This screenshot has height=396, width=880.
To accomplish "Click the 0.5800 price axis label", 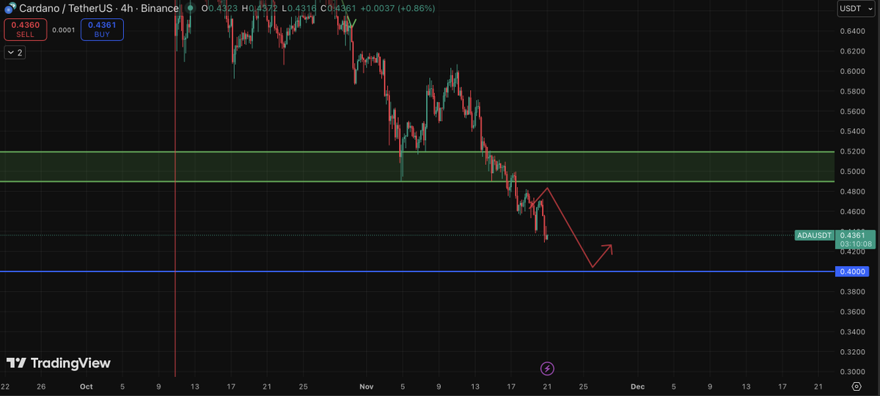I will pyautogui.click(x=854, y=92).
